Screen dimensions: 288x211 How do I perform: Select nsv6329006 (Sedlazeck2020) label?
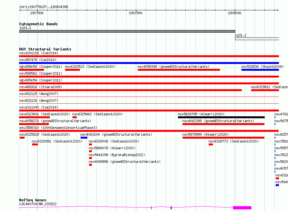click(x=114, y=141)
